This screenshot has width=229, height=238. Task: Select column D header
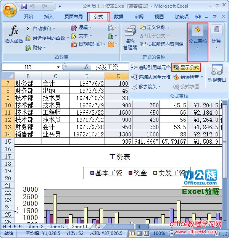(x=87, y=76)
